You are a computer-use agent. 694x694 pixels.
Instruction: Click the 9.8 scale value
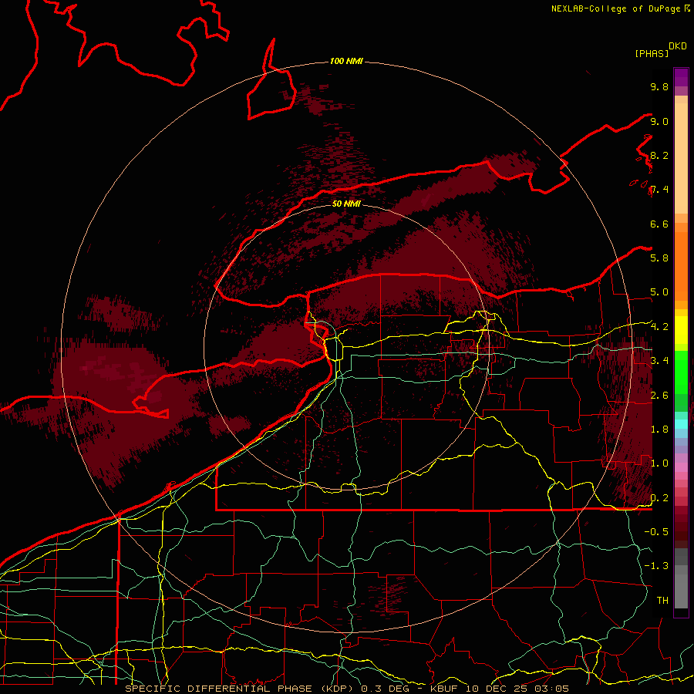tap(659, 87)
